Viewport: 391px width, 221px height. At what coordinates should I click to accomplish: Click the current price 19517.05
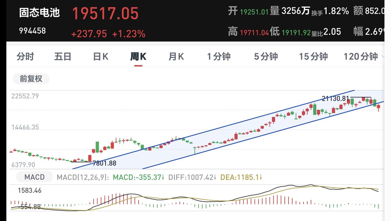[105, 13]
